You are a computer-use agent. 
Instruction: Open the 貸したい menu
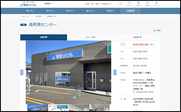[90, 11]
